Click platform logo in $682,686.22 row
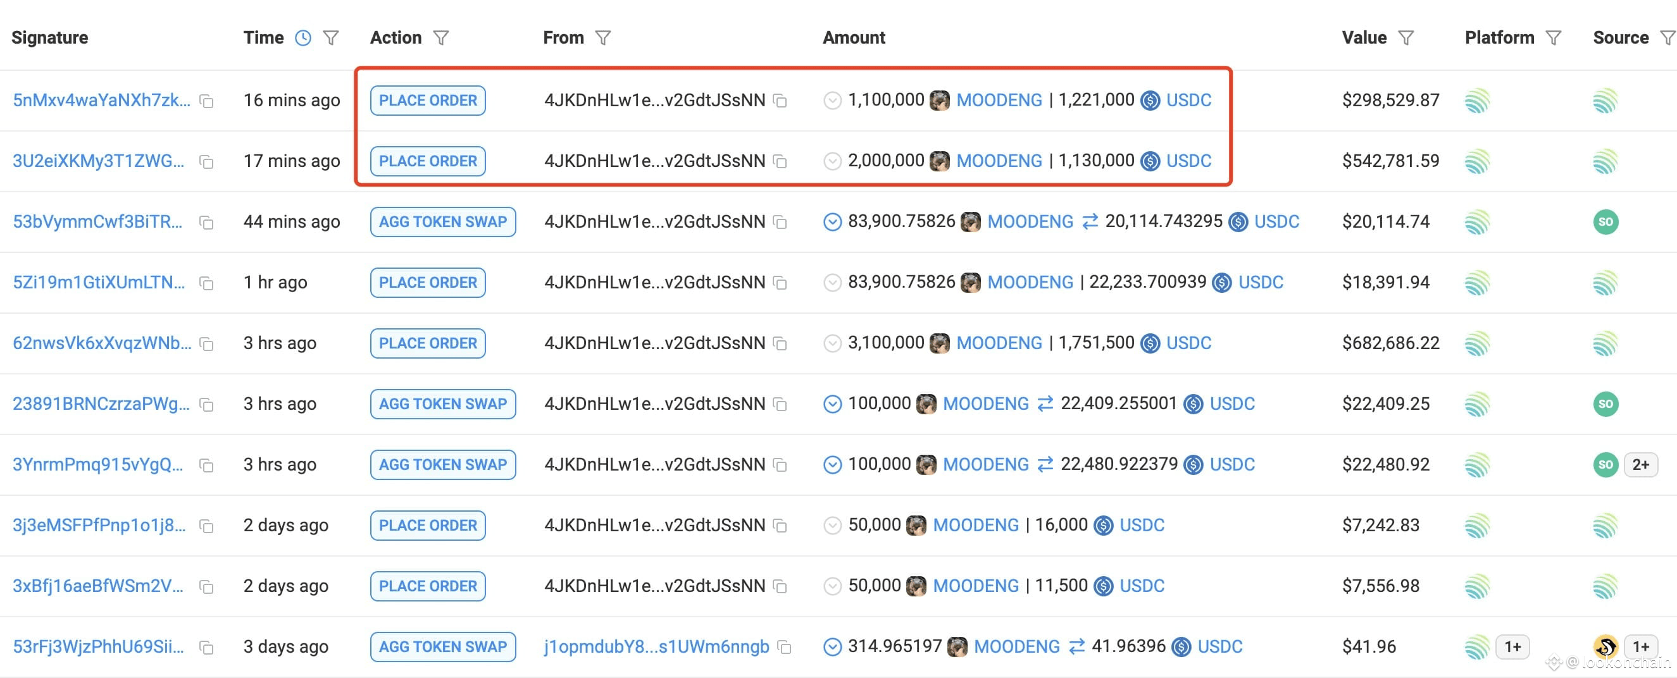This screenshot has width=1677, height=678. click(1477, 343)
